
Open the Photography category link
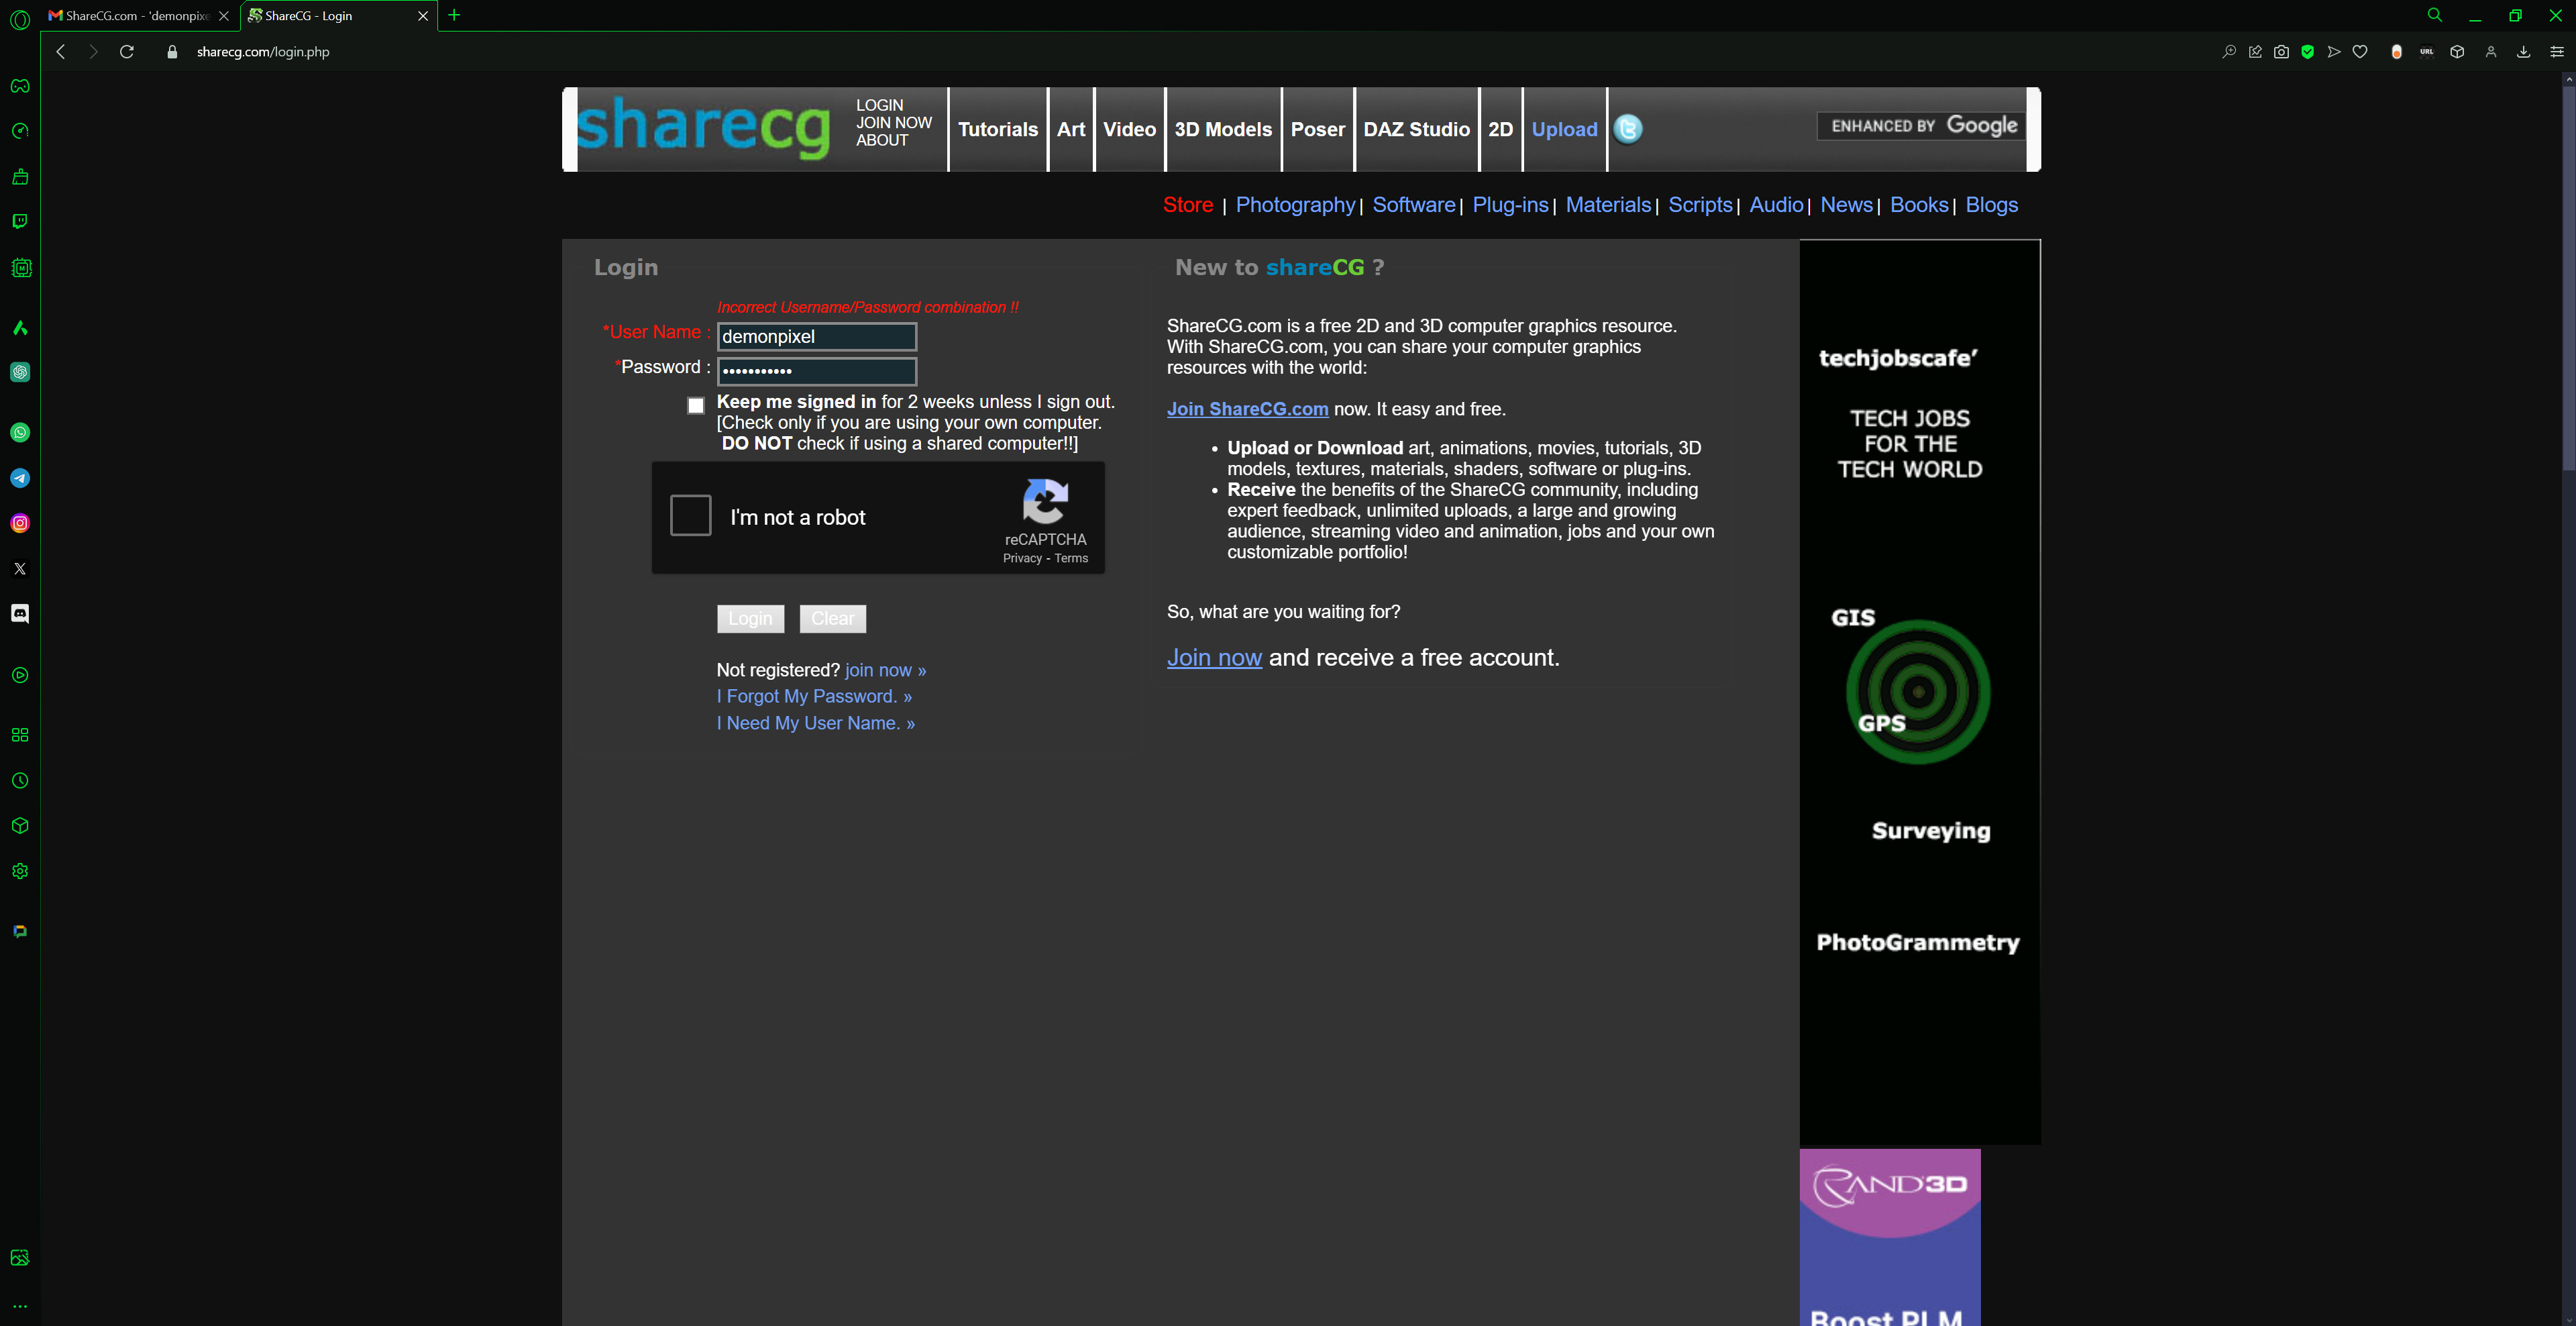[x=1295, y=205]
